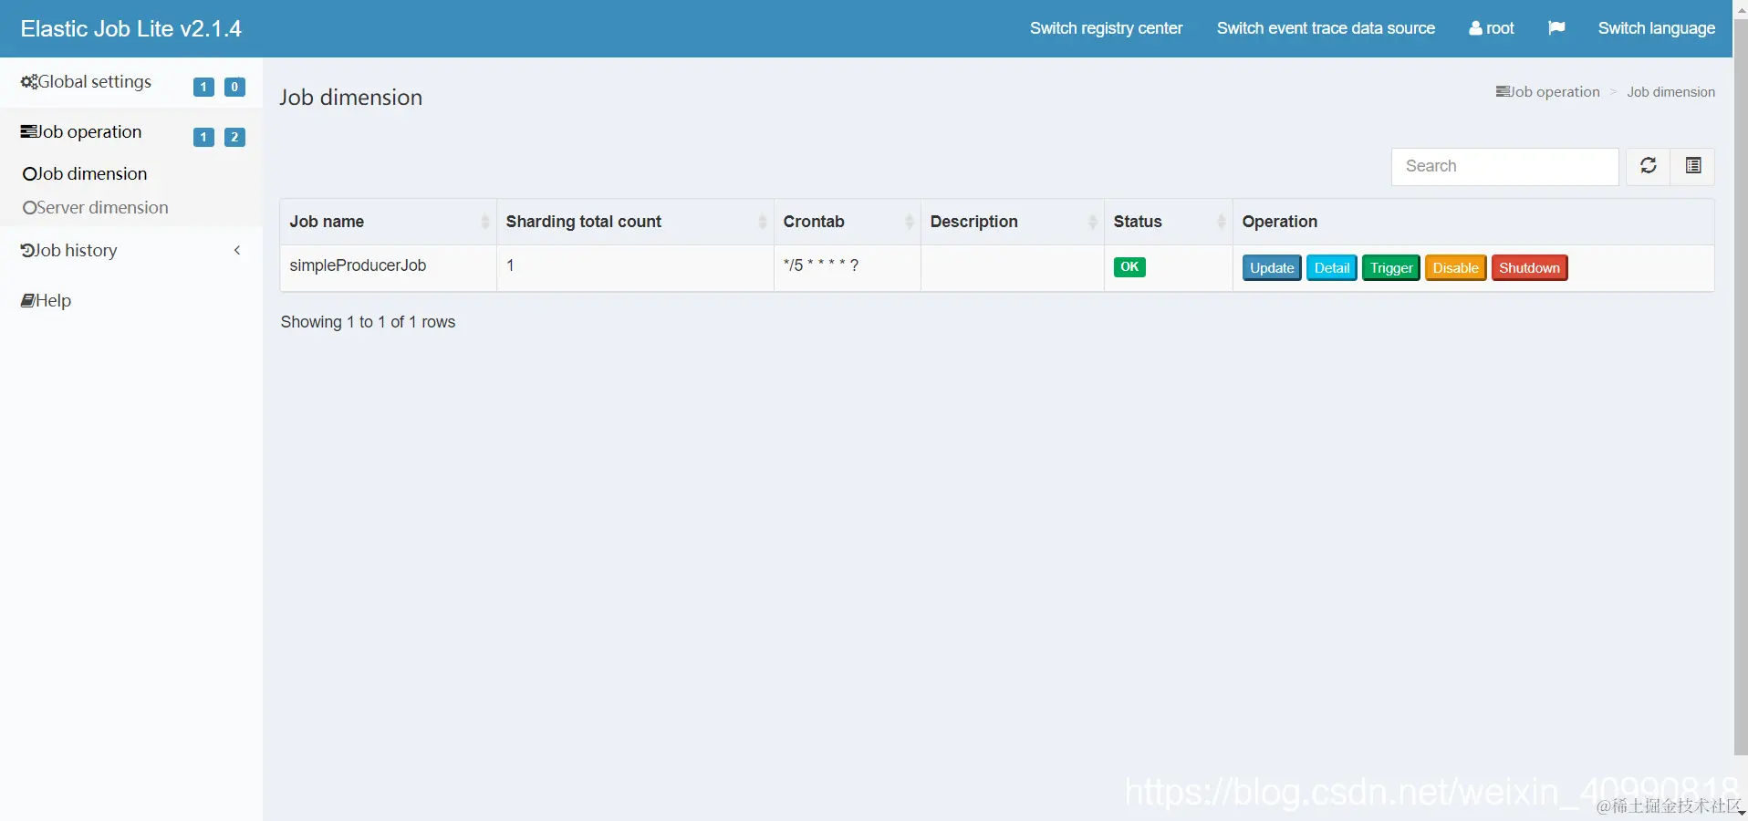This screenshot has height=821, width=1748.
Task: Focus the Search input field
Action: pos(1504,166)
